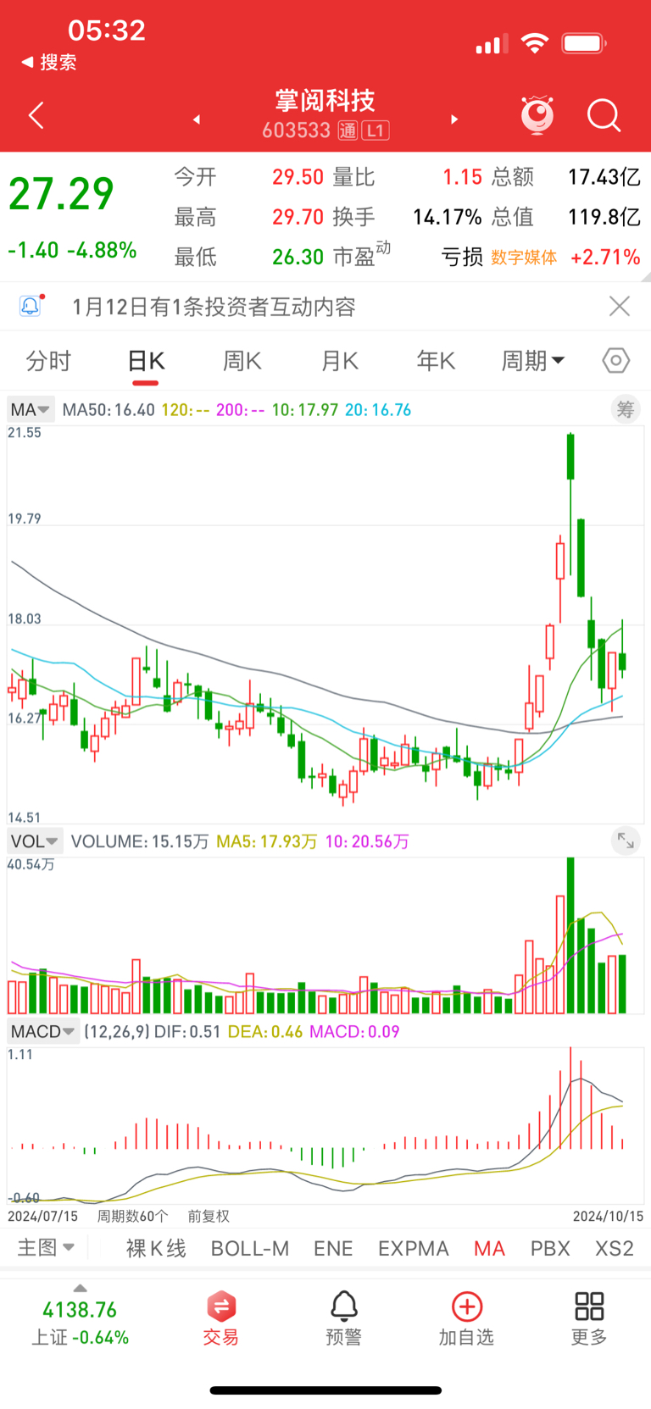651x1409 pixels.
Task: Tap the stock title 掌阅科技
Action: [325, 101]
